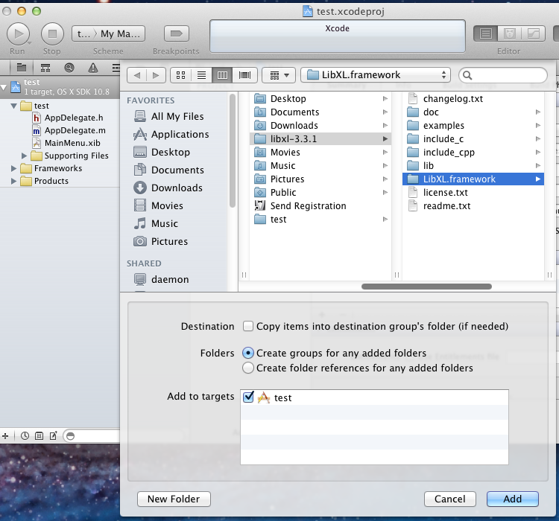Switch file dialog to icon view
The height and width of the screenshot is (521, 559).
point(181,75)
